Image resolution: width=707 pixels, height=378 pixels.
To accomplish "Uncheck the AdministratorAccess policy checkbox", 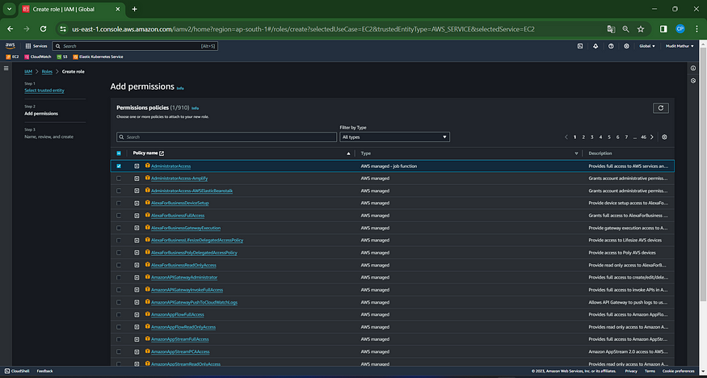I will tap(119, 166).
